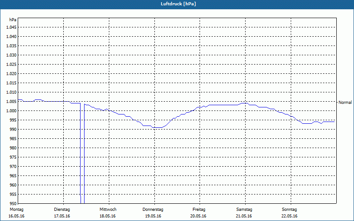This screenshot has height=221, width=354.
Task: Click the 955 y-axis value
Action: pos(13,194)
